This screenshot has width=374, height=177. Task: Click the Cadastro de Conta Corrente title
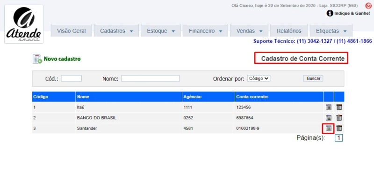303,59
